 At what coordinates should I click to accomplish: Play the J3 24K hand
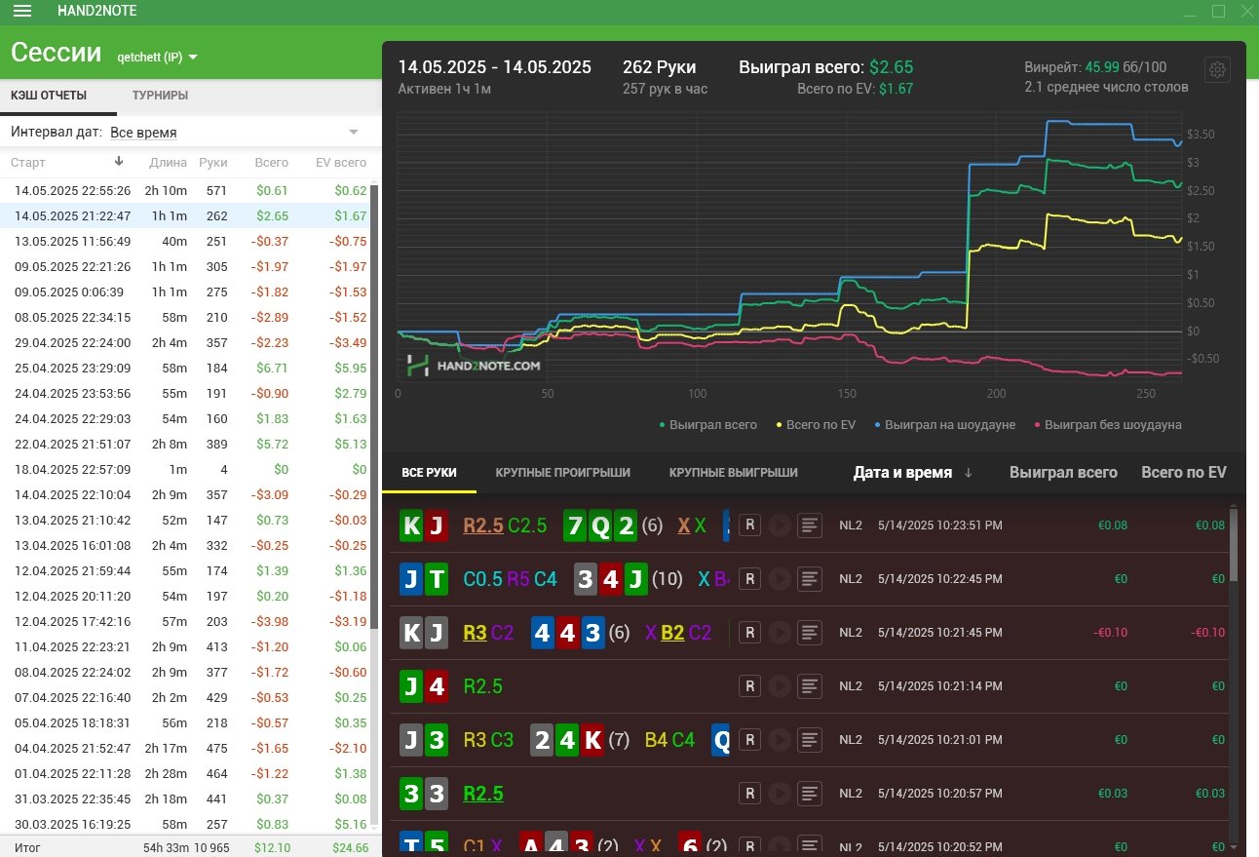[x=780, y=740]
